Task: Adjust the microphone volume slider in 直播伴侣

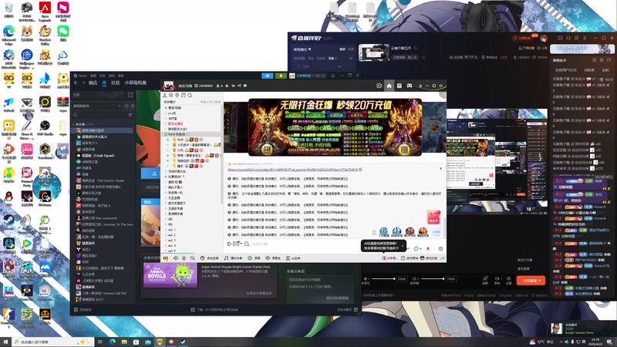Action: tap(383, 278)
